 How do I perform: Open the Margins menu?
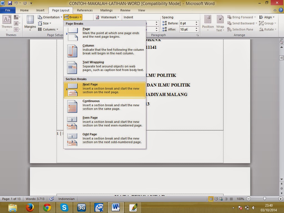(x=30, y=23)
